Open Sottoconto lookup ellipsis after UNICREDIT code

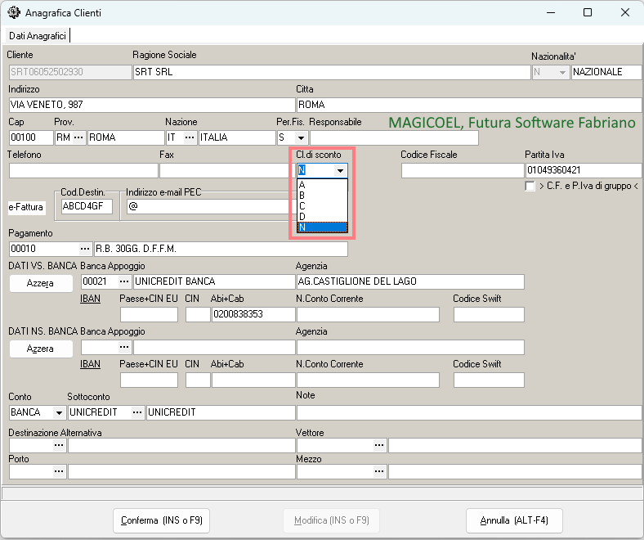point(137,412)
